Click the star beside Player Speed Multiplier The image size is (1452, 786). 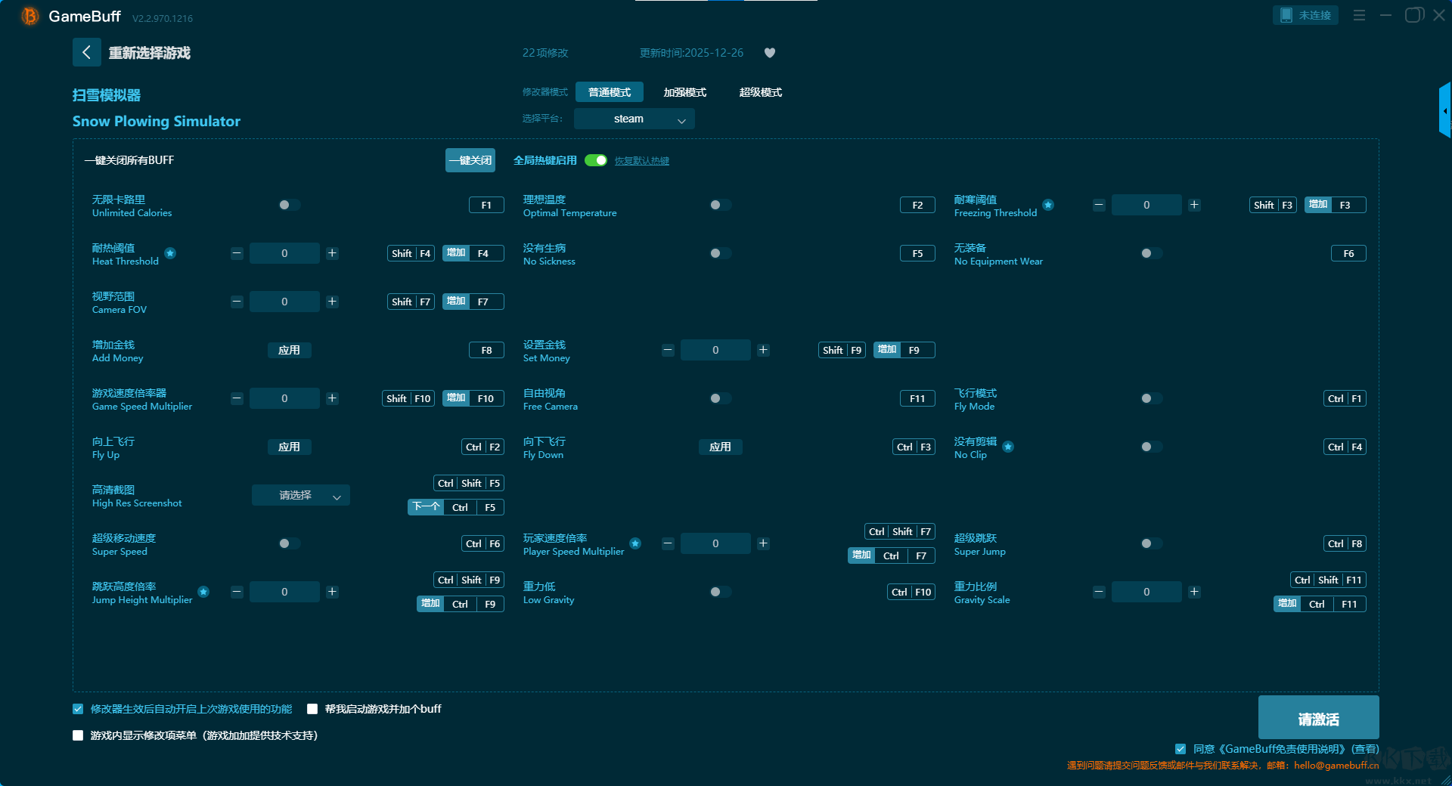click(x=635, y=543)
